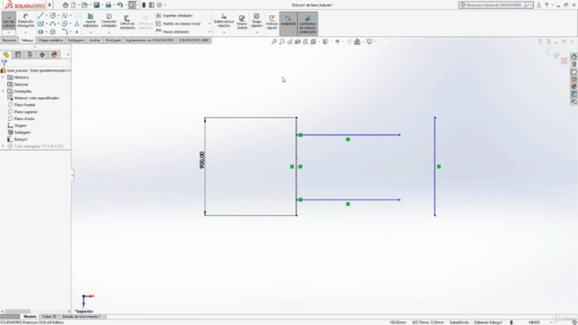578x325 pixels.
Task: Open dropdown under Snaps rápidos
Action: coord(256,32)
